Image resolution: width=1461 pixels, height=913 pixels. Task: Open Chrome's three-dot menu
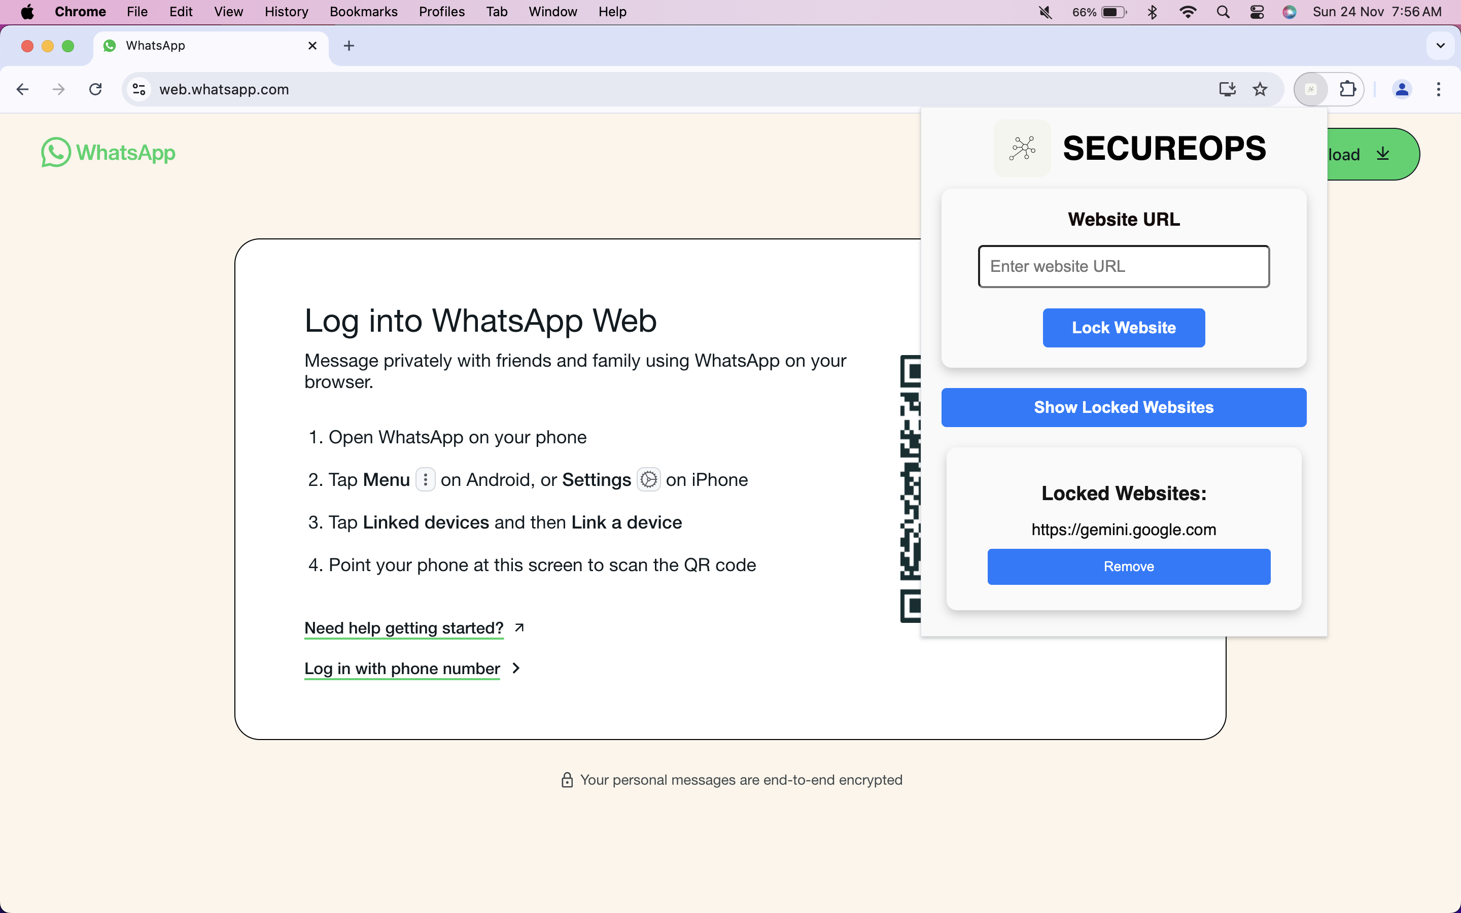1440,89
